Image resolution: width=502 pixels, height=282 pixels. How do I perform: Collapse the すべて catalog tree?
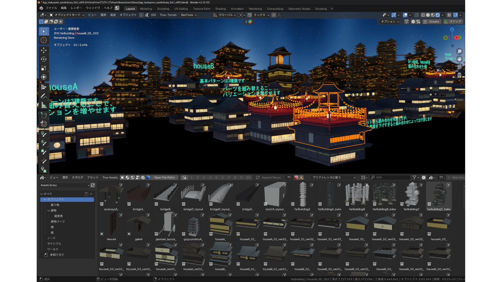pos(42,194)
